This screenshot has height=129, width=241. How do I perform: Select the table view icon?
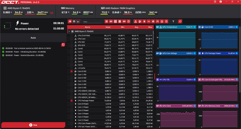pos(74,21)
